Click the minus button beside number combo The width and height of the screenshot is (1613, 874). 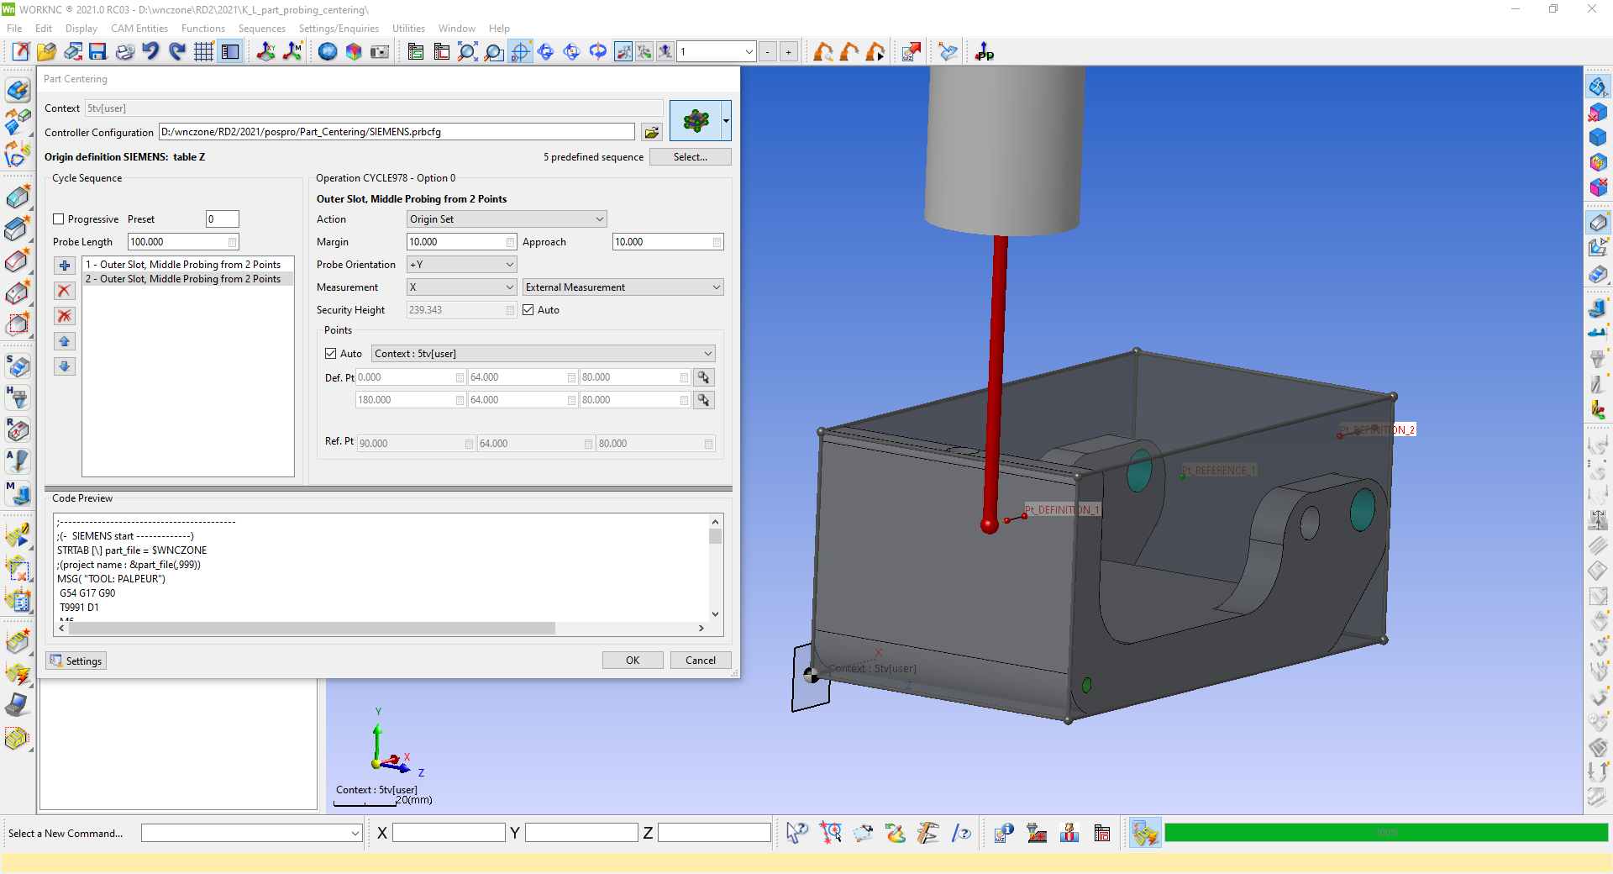coord(768,52)
